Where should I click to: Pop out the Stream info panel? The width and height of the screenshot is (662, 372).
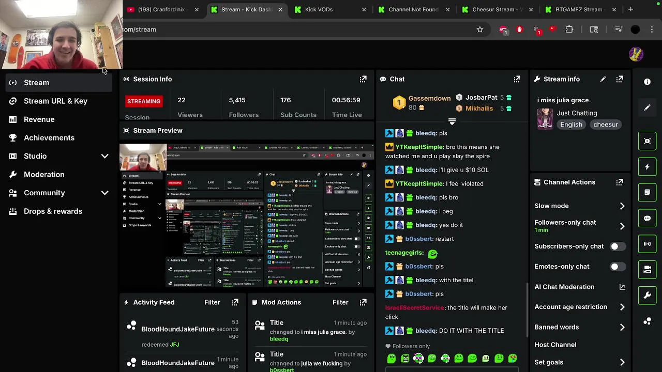[x=620, y=79]
